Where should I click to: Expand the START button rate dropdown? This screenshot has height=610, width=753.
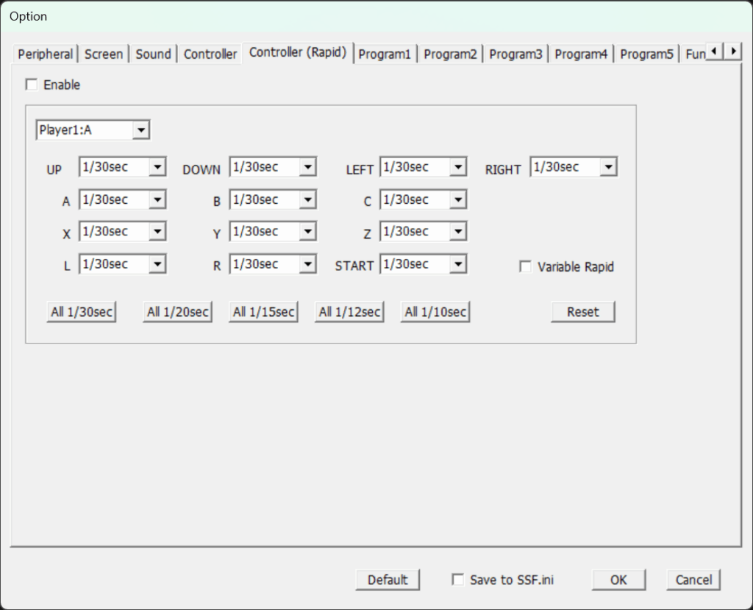click(x=458, y=264)
